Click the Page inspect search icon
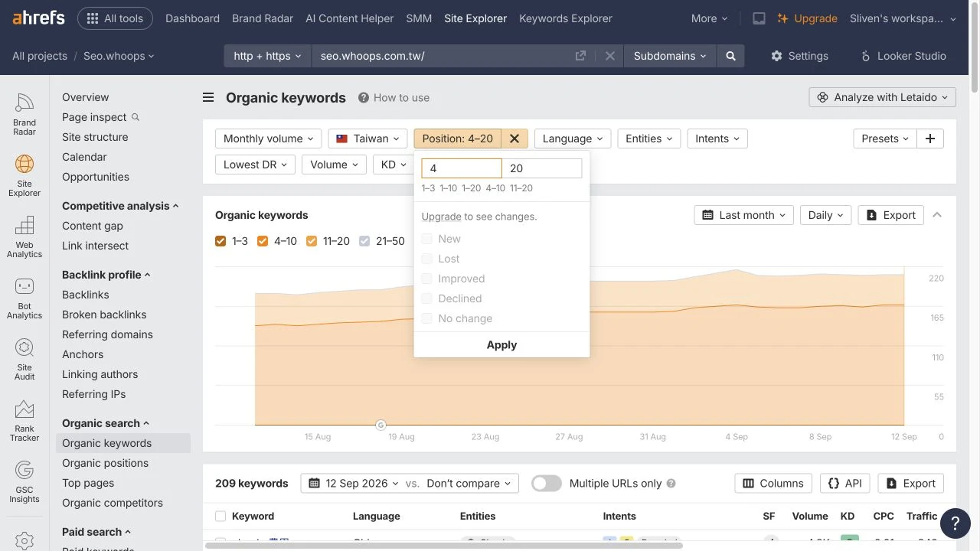Screen dimensions: 980x551 [136, 117]
